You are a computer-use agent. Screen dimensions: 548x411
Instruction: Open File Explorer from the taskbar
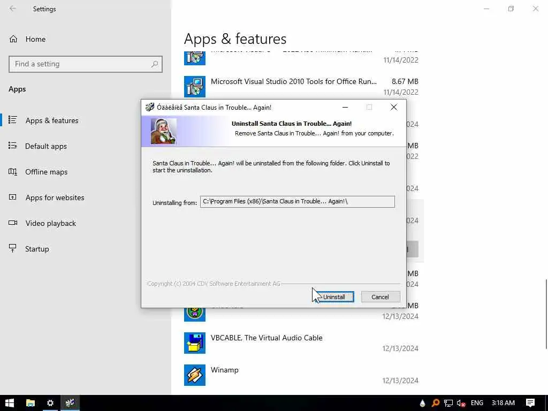(x=31, y=403)
